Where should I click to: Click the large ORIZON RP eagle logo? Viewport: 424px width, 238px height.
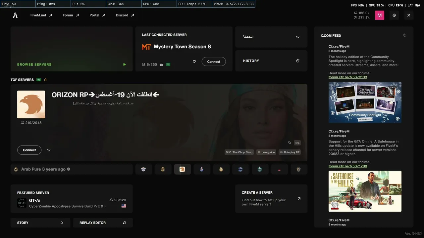point(31,104)
